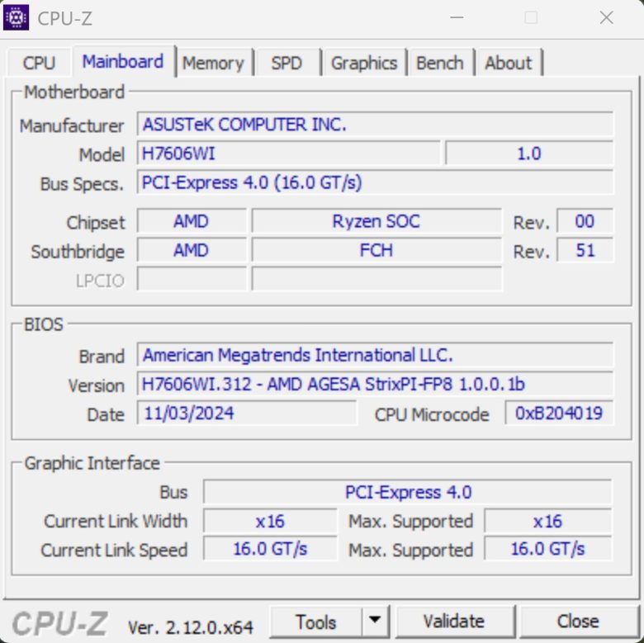Click the Manufacturer field ASUSTeK COMPUTER INC.
The width and height of the screenshot is (644, 643).
375,125
